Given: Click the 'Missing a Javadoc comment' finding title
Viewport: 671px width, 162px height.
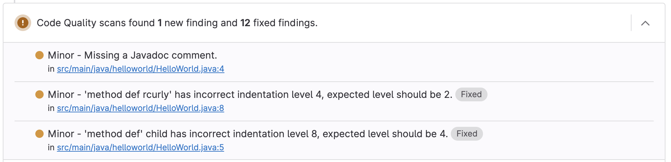Looking at the screenshot, I should pyautogui.click(x=151, y=55).
